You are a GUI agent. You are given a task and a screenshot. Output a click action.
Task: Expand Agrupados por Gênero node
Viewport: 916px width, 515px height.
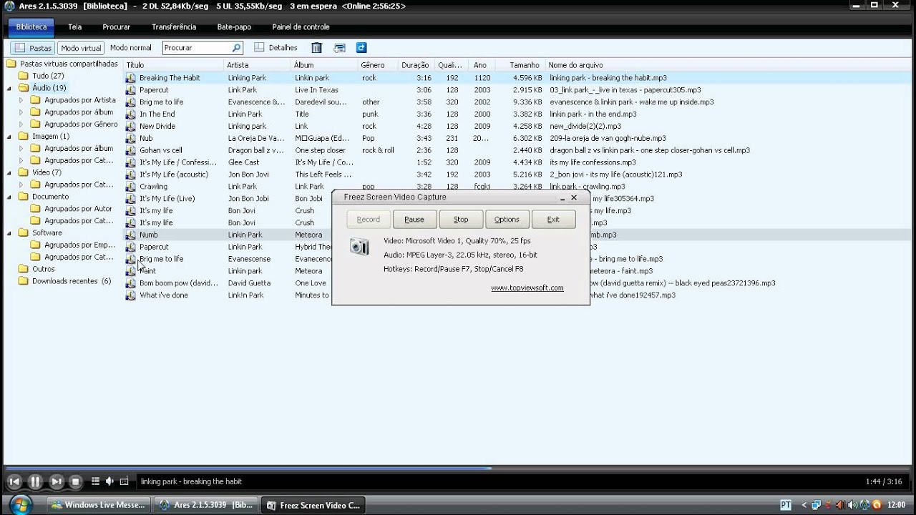click(x=21, y=124)
